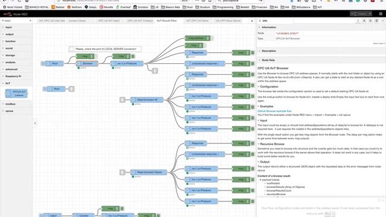Click show more in Information section

[379, 43]
